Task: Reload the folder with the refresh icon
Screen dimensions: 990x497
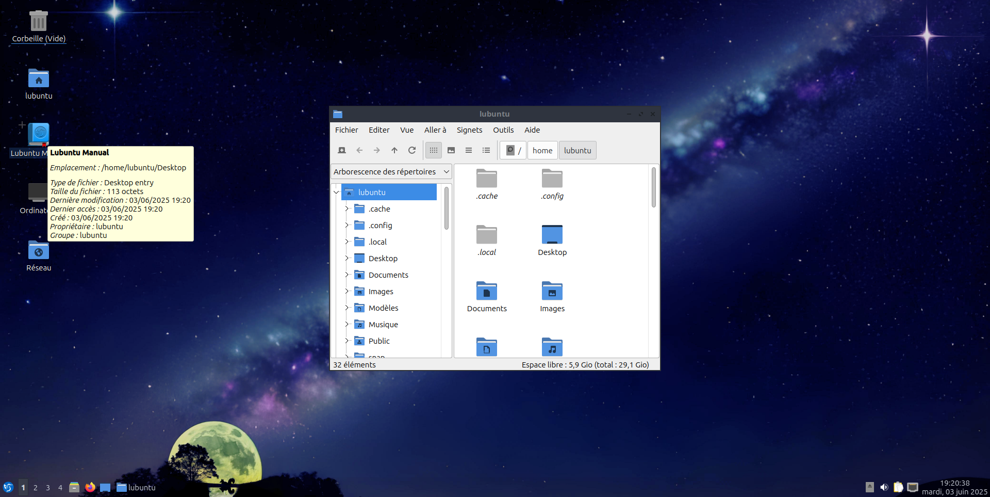Action: point(412,150)
